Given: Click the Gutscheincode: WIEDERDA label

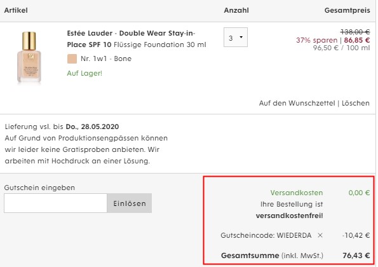Looking at the screenshot, I should [x=266, y=235].
